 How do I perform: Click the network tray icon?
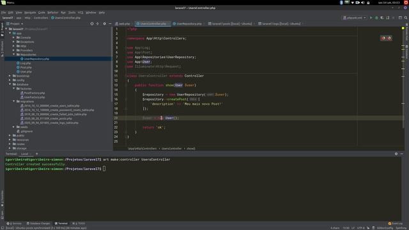(x=352, y=3)
